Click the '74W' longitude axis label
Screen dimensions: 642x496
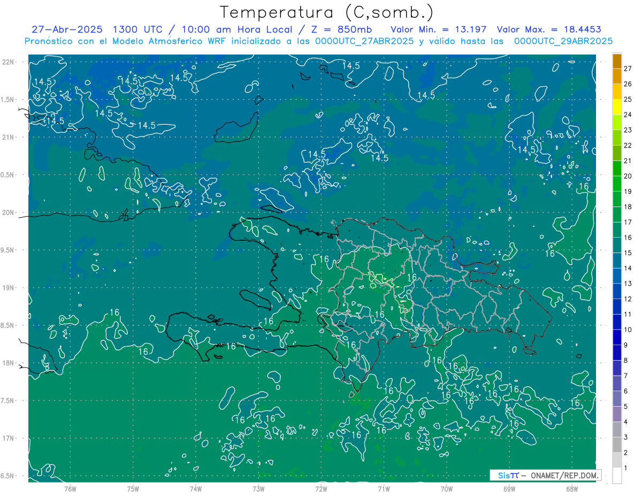(196, 489)
